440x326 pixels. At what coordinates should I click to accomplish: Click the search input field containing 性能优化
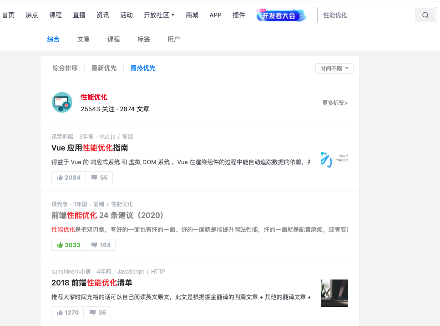pyautogui.click(x=366, y=15)
